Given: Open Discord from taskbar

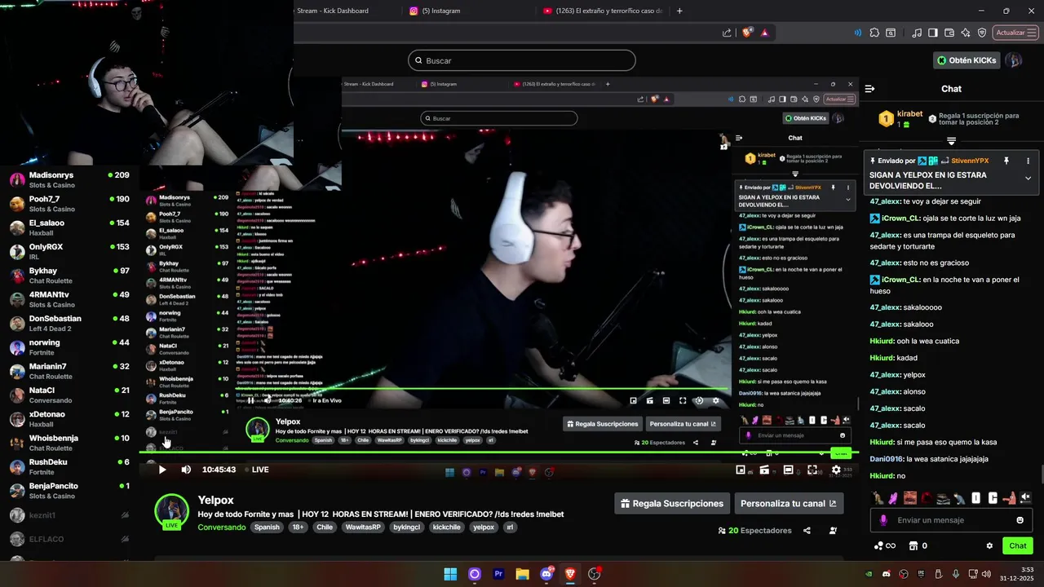Looking at the screenshot, I should click(546, 574).
